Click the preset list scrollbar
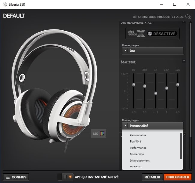The width and height of the screenshot is (195, 183). pyautogui.click(x=181, y=146)
